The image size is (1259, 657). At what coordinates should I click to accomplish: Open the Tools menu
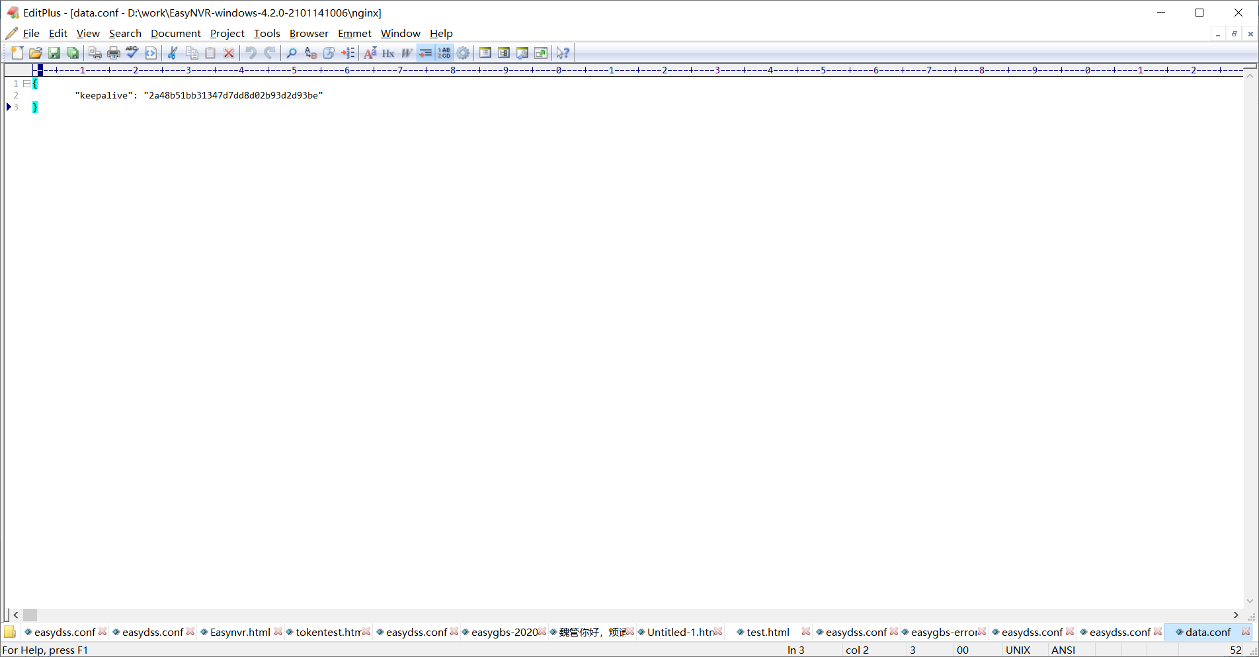tap(267, 33)
